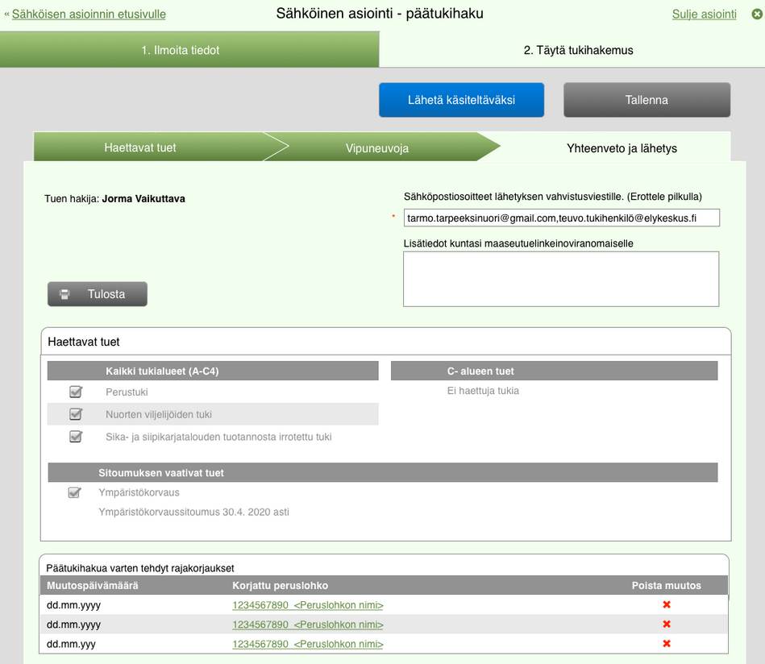
Task: Click the first dd.mm.yyyy date cell
Action: pos(73,605)
